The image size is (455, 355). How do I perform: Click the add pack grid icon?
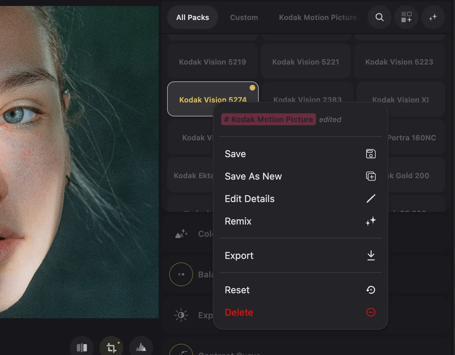[x=406, y=17]
